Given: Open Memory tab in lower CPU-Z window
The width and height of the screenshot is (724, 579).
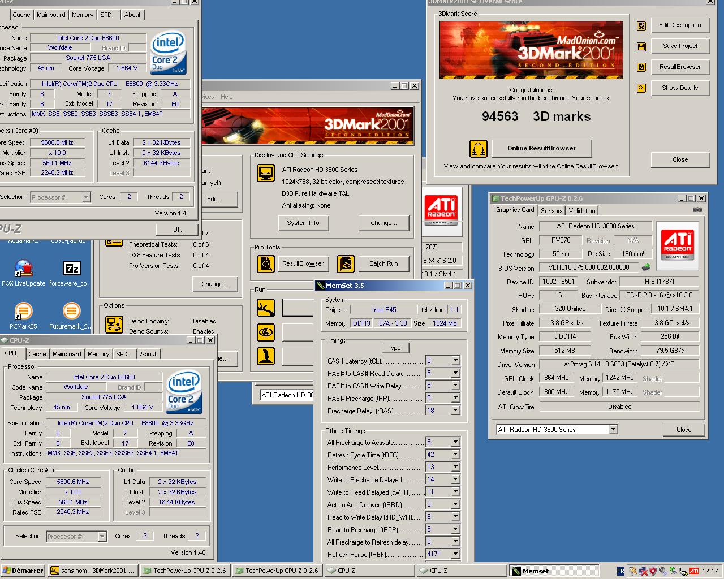Looking at the screenshot, I should [x=98, y=354].
